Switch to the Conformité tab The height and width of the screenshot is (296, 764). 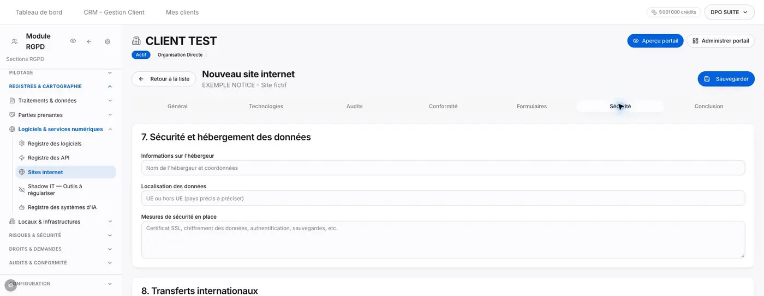pyautogui.click(x=443, y=106)
